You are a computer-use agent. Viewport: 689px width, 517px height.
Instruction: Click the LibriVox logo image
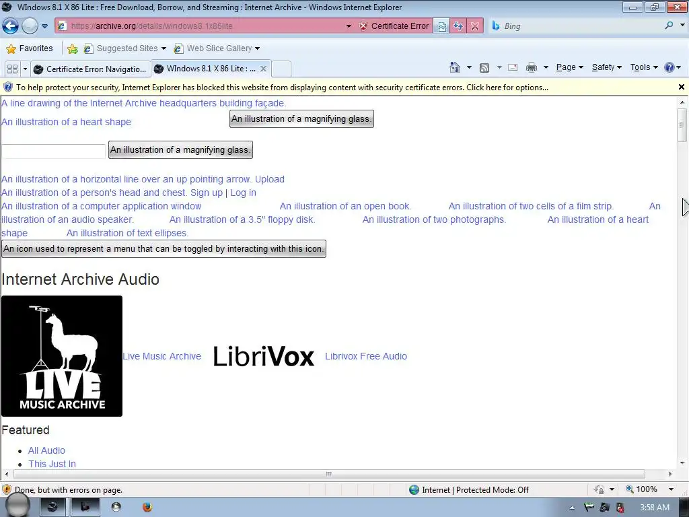pyautogui.click(x=264, y=357)
